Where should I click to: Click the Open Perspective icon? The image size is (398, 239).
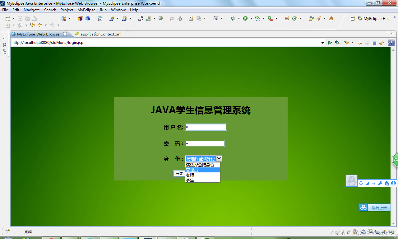click(x=353, y=19)
